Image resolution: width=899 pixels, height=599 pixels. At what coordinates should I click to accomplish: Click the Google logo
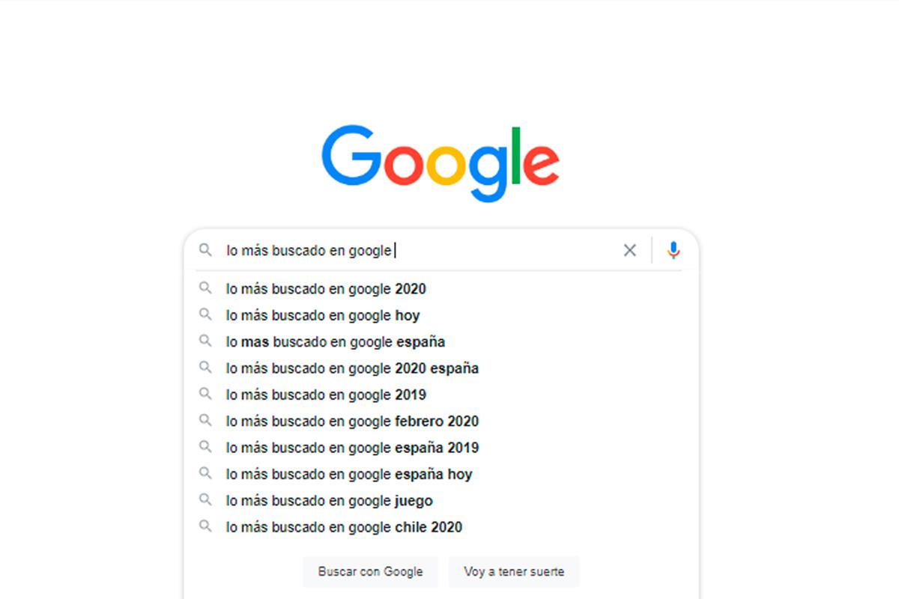[441, 162]
